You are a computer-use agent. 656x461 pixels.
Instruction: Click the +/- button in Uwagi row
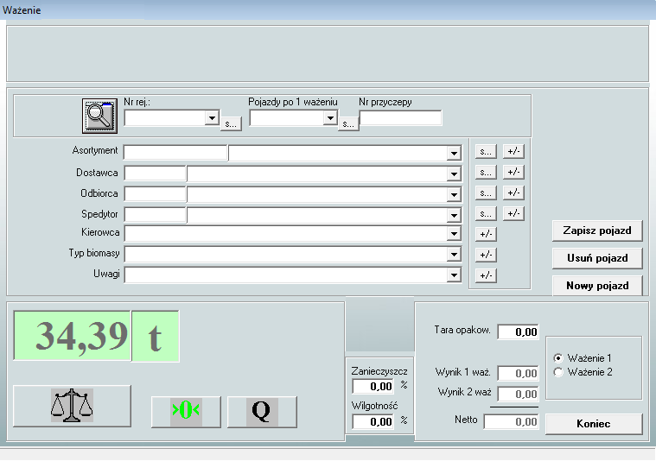[x=486, y=275]
